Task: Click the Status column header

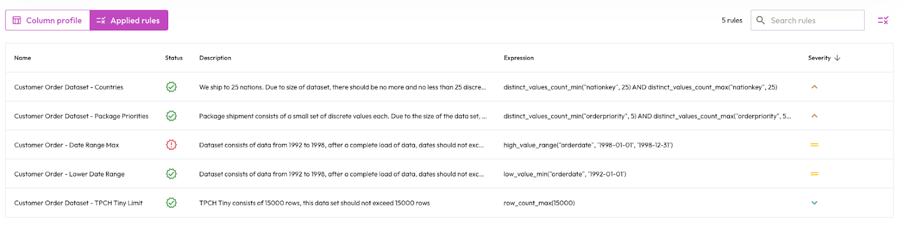Action: coord(174,58)
